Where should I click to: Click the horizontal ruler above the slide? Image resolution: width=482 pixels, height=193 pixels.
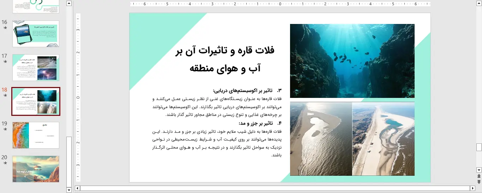(x=280, y=4)
